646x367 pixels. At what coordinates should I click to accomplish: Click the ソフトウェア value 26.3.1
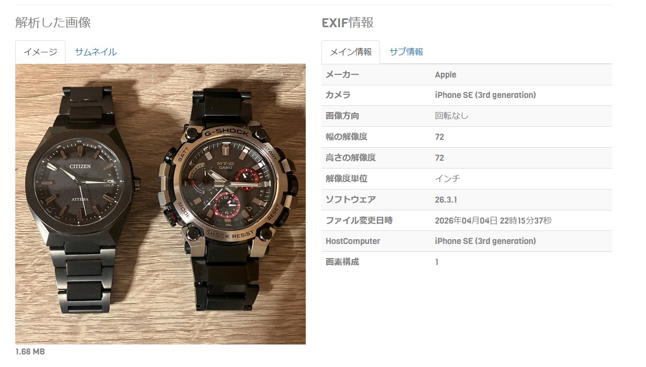click(x=446, y=199)
